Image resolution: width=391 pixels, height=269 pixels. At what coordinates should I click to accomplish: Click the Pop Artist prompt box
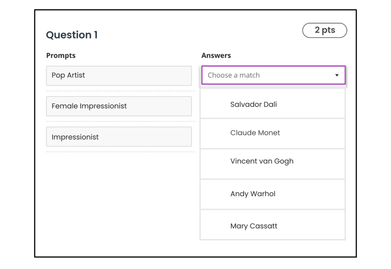tap(119, 76)
